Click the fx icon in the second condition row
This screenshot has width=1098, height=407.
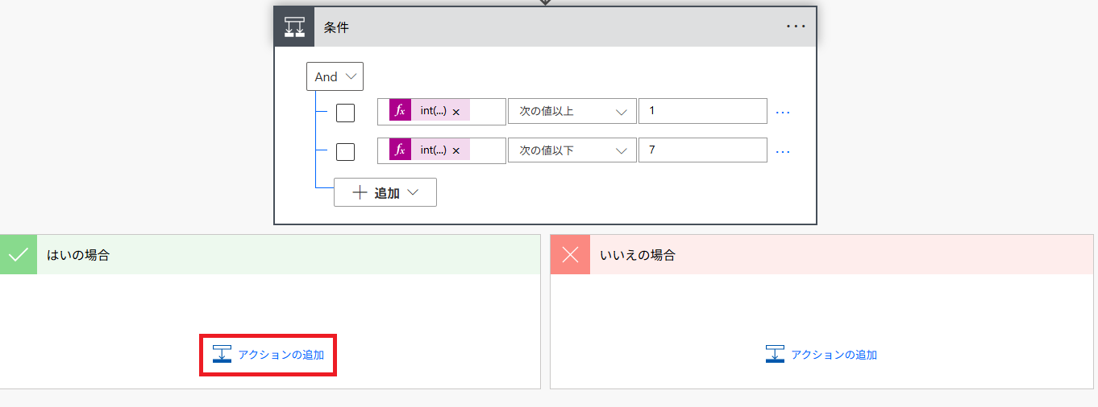(x=400, y=150)
